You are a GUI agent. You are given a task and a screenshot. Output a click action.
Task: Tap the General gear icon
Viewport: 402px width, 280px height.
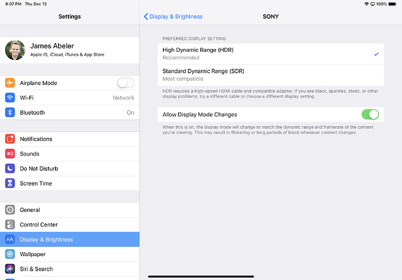pyautogui.click(x=10, y=210)
